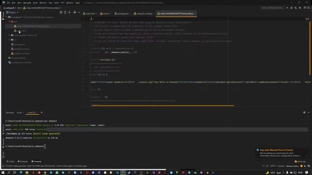The height and width of the screenshot is (175, 312).
Task: Click the js_webpack breadcrumb in navigation bar
Action: (x=9, y=8)
